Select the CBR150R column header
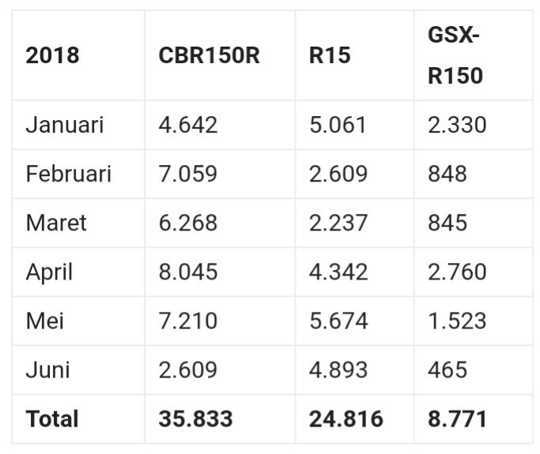 [x=209, y=57]
